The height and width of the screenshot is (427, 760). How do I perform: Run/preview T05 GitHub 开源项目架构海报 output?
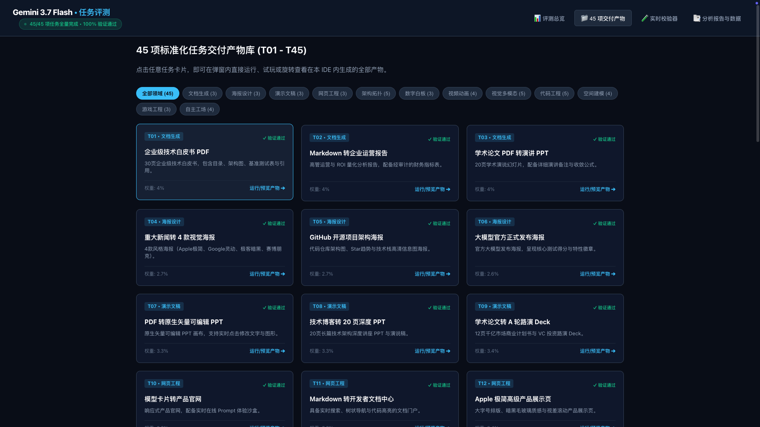click(432, 274)
